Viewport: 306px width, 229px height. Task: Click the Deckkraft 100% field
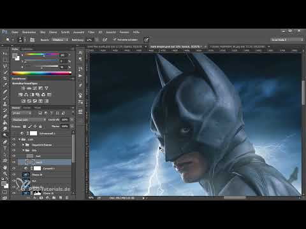tap(64, 120)
